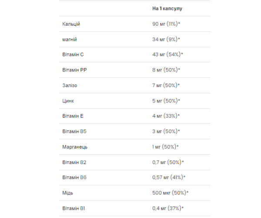261x218 pixels.
Task: Select the Вітамін C label
Action: [x=73, y=54]
